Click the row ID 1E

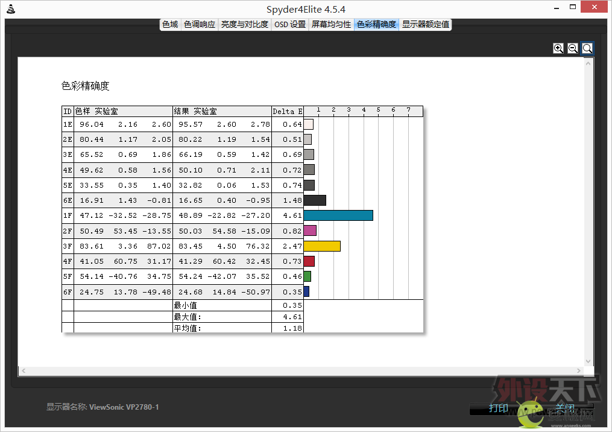[68, 124]
